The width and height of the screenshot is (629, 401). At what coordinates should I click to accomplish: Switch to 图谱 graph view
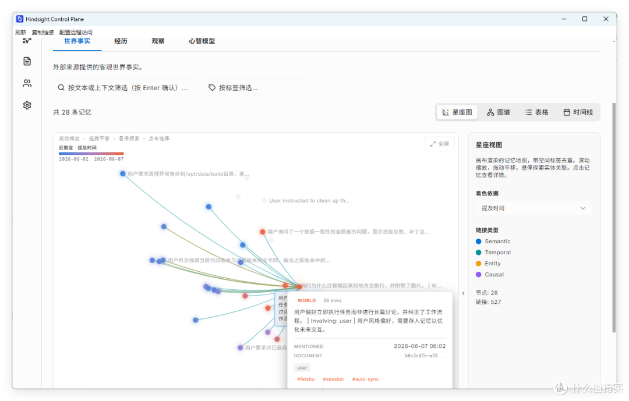click(498, 112)
